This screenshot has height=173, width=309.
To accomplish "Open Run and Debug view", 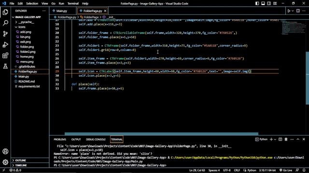I will coord(5,45).
